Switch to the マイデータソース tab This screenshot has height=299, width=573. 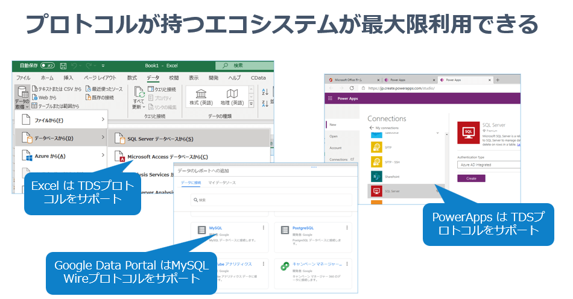point(222,182)
